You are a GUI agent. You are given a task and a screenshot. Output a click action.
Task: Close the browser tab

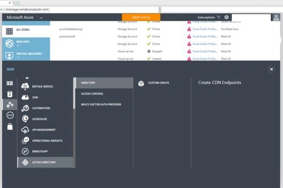(9, 3)
